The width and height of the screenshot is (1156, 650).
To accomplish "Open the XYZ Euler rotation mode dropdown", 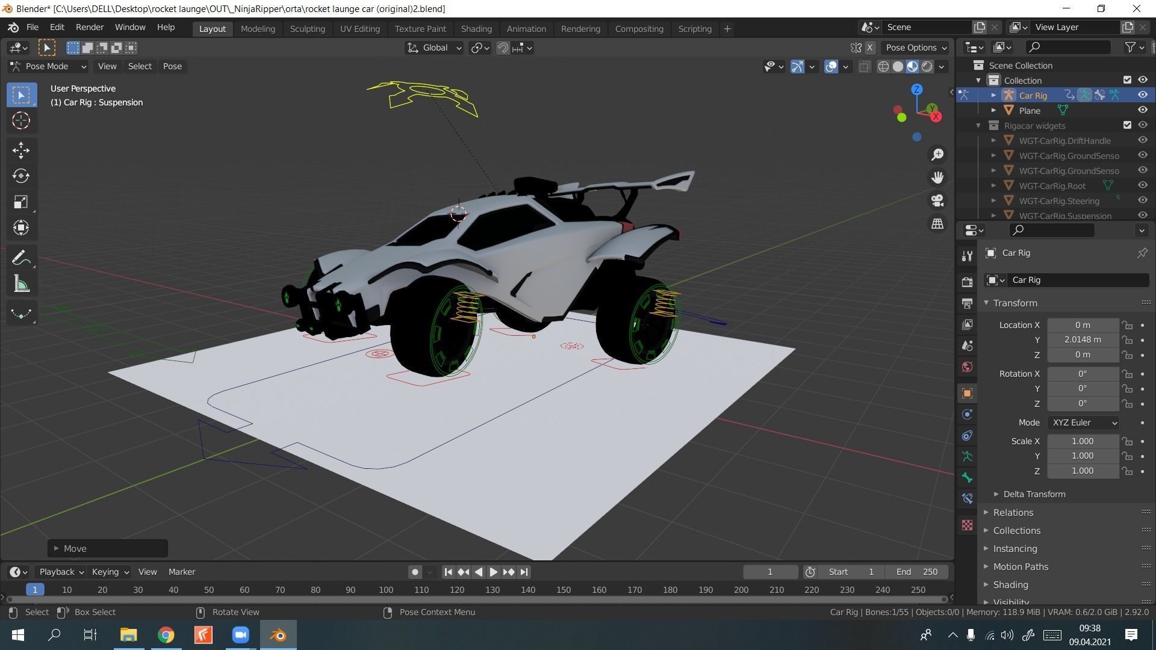I will 1083,422.
